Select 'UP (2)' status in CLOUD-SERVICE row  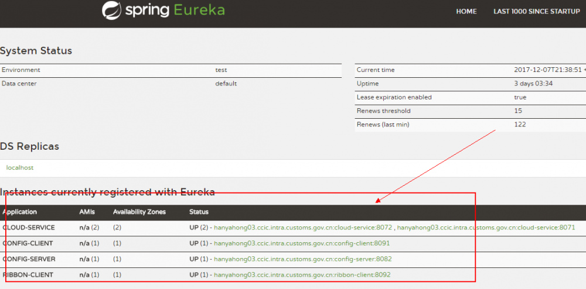pyautogui.click(x=199, y=228)
